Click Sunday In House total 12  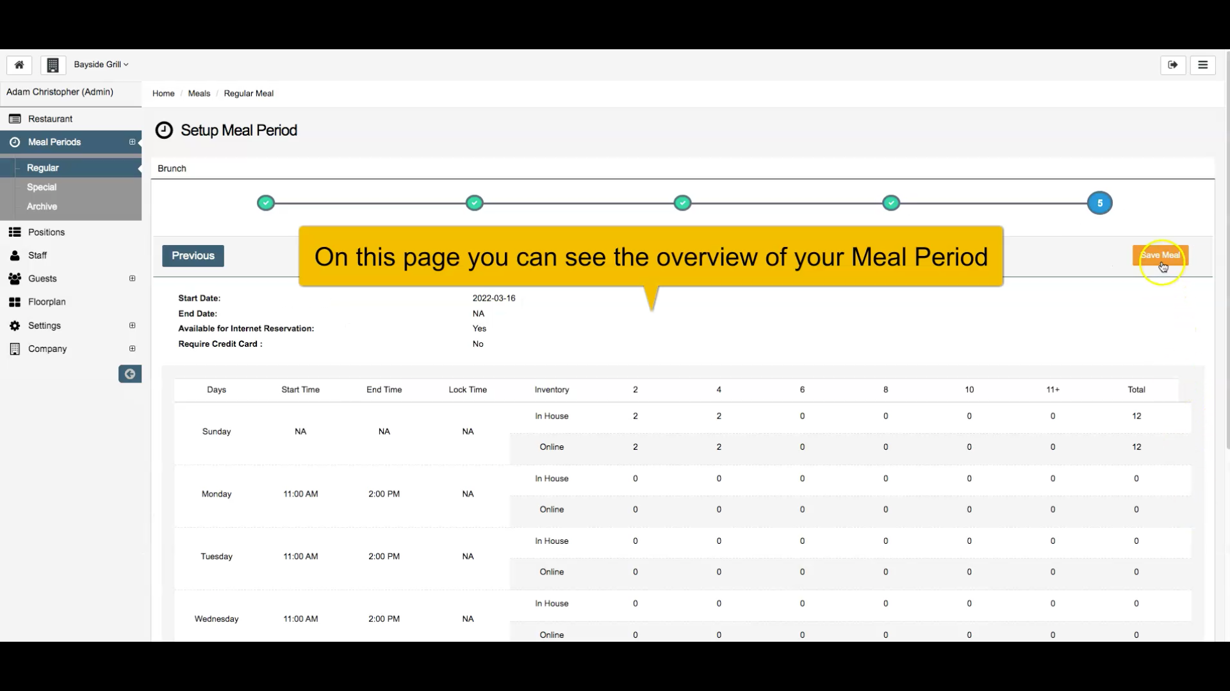tap(1136, 417)
